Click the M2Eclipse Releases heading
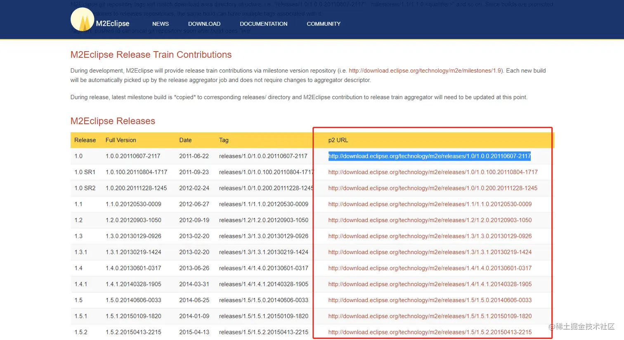624x340 pixels. coord(113,121)
